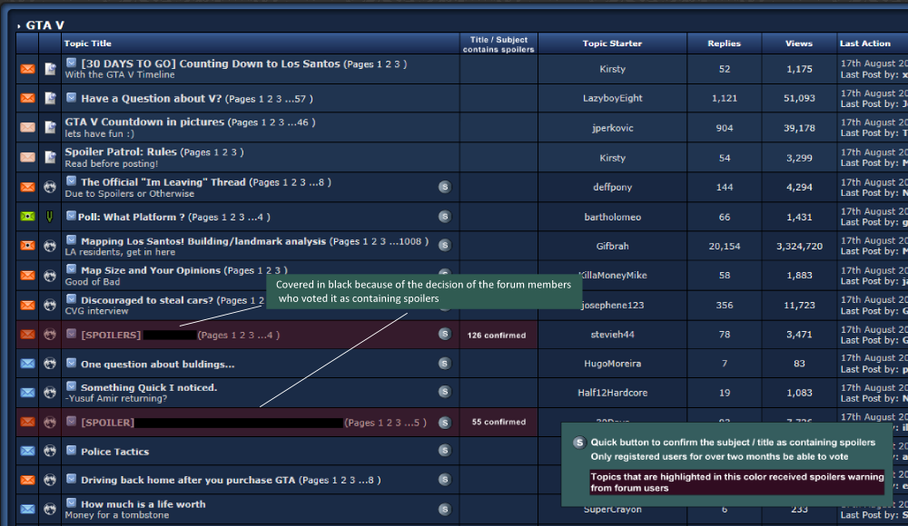Screen dimensions: 908x526
Task: Click the newest-post arrow icon before Mapping Los Santos!
Action: [x=71, y=239]
